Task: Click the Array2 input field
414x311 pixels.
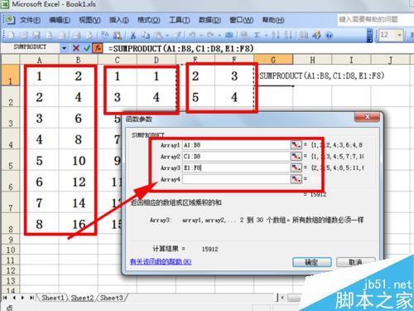Action: click(236, 156)
